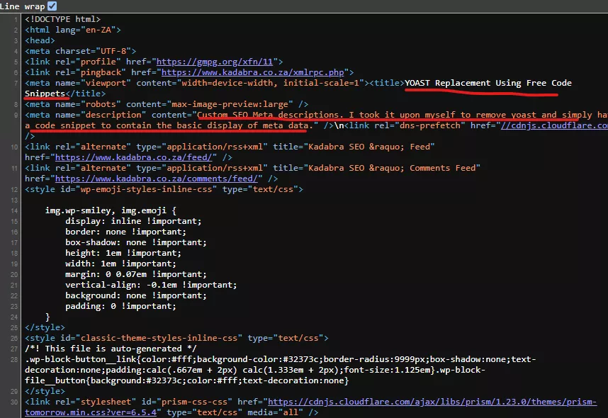Click 'height: 1em !important;' line
Screen dimensions: 608x418
pos(123,253)
